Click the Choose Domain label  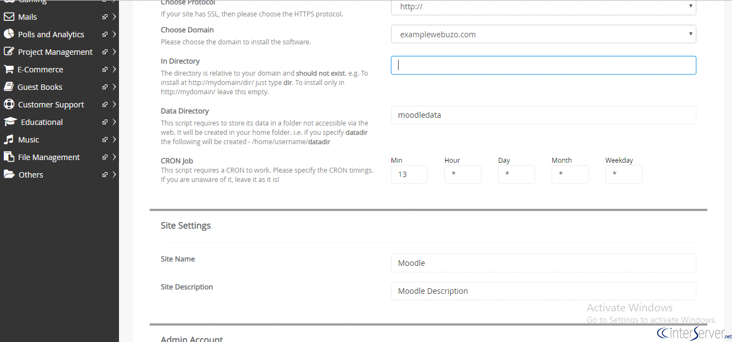(187, 30)
